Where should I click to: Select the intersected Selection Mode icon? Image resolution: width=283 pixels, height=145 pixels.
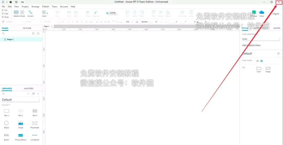pyautogui.click(x=16, y=12)
